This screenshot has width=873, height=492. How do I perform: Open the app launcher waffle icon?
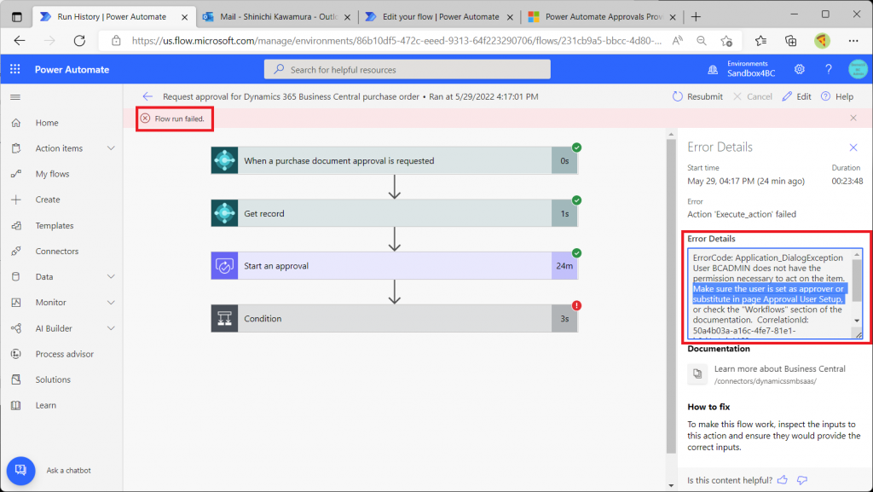click(x=15, y=69)
